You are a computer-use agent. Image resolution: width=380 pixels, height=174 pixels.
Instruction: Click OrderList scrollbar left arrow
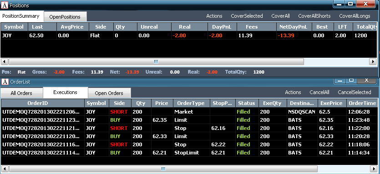point(5,169)
